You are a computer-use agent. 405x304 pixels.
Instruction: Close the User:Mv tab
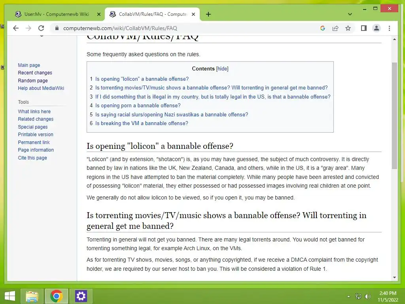point(98,14)
